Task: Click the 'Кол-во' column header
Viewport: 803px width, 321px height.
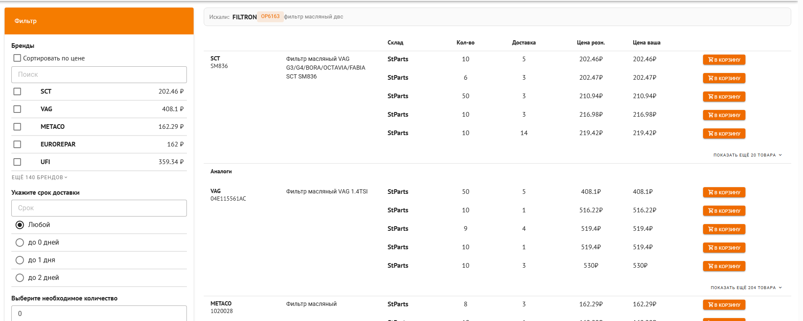Action: click(465, 42)
